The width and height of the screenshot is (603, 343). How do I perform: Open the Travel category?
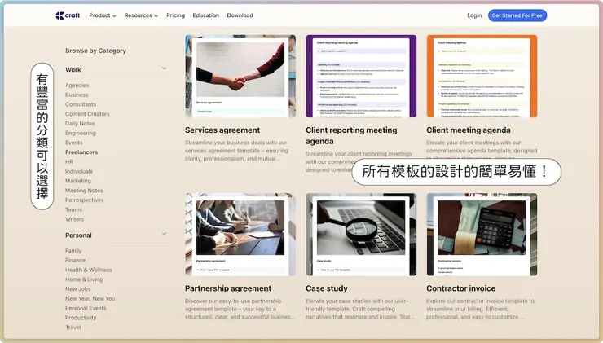73,328
